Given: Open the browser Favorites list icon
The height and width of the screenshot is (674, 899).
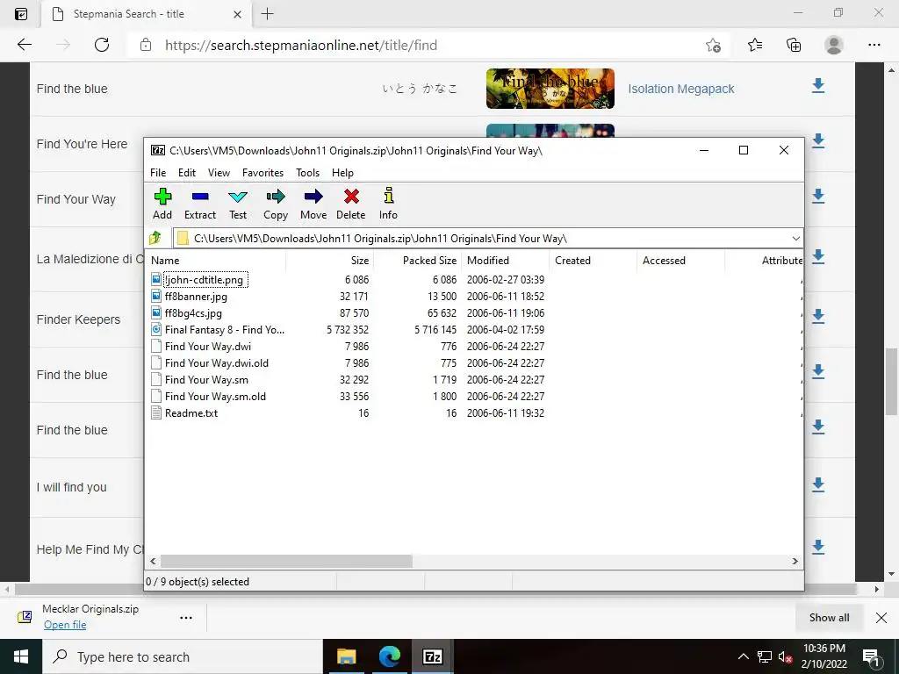Looking at the screenshot, I should [755, 45].
